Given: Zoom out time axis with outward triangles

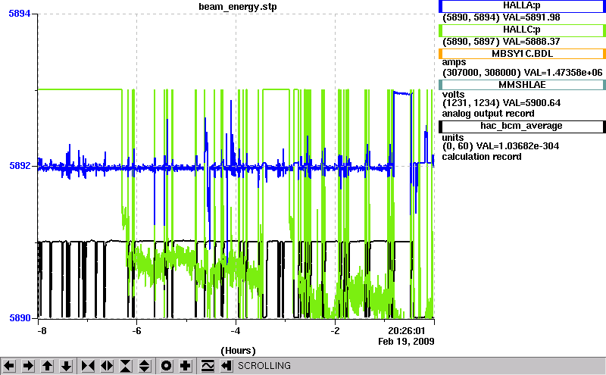Looking at the screenshot, I should click(107, 366).
